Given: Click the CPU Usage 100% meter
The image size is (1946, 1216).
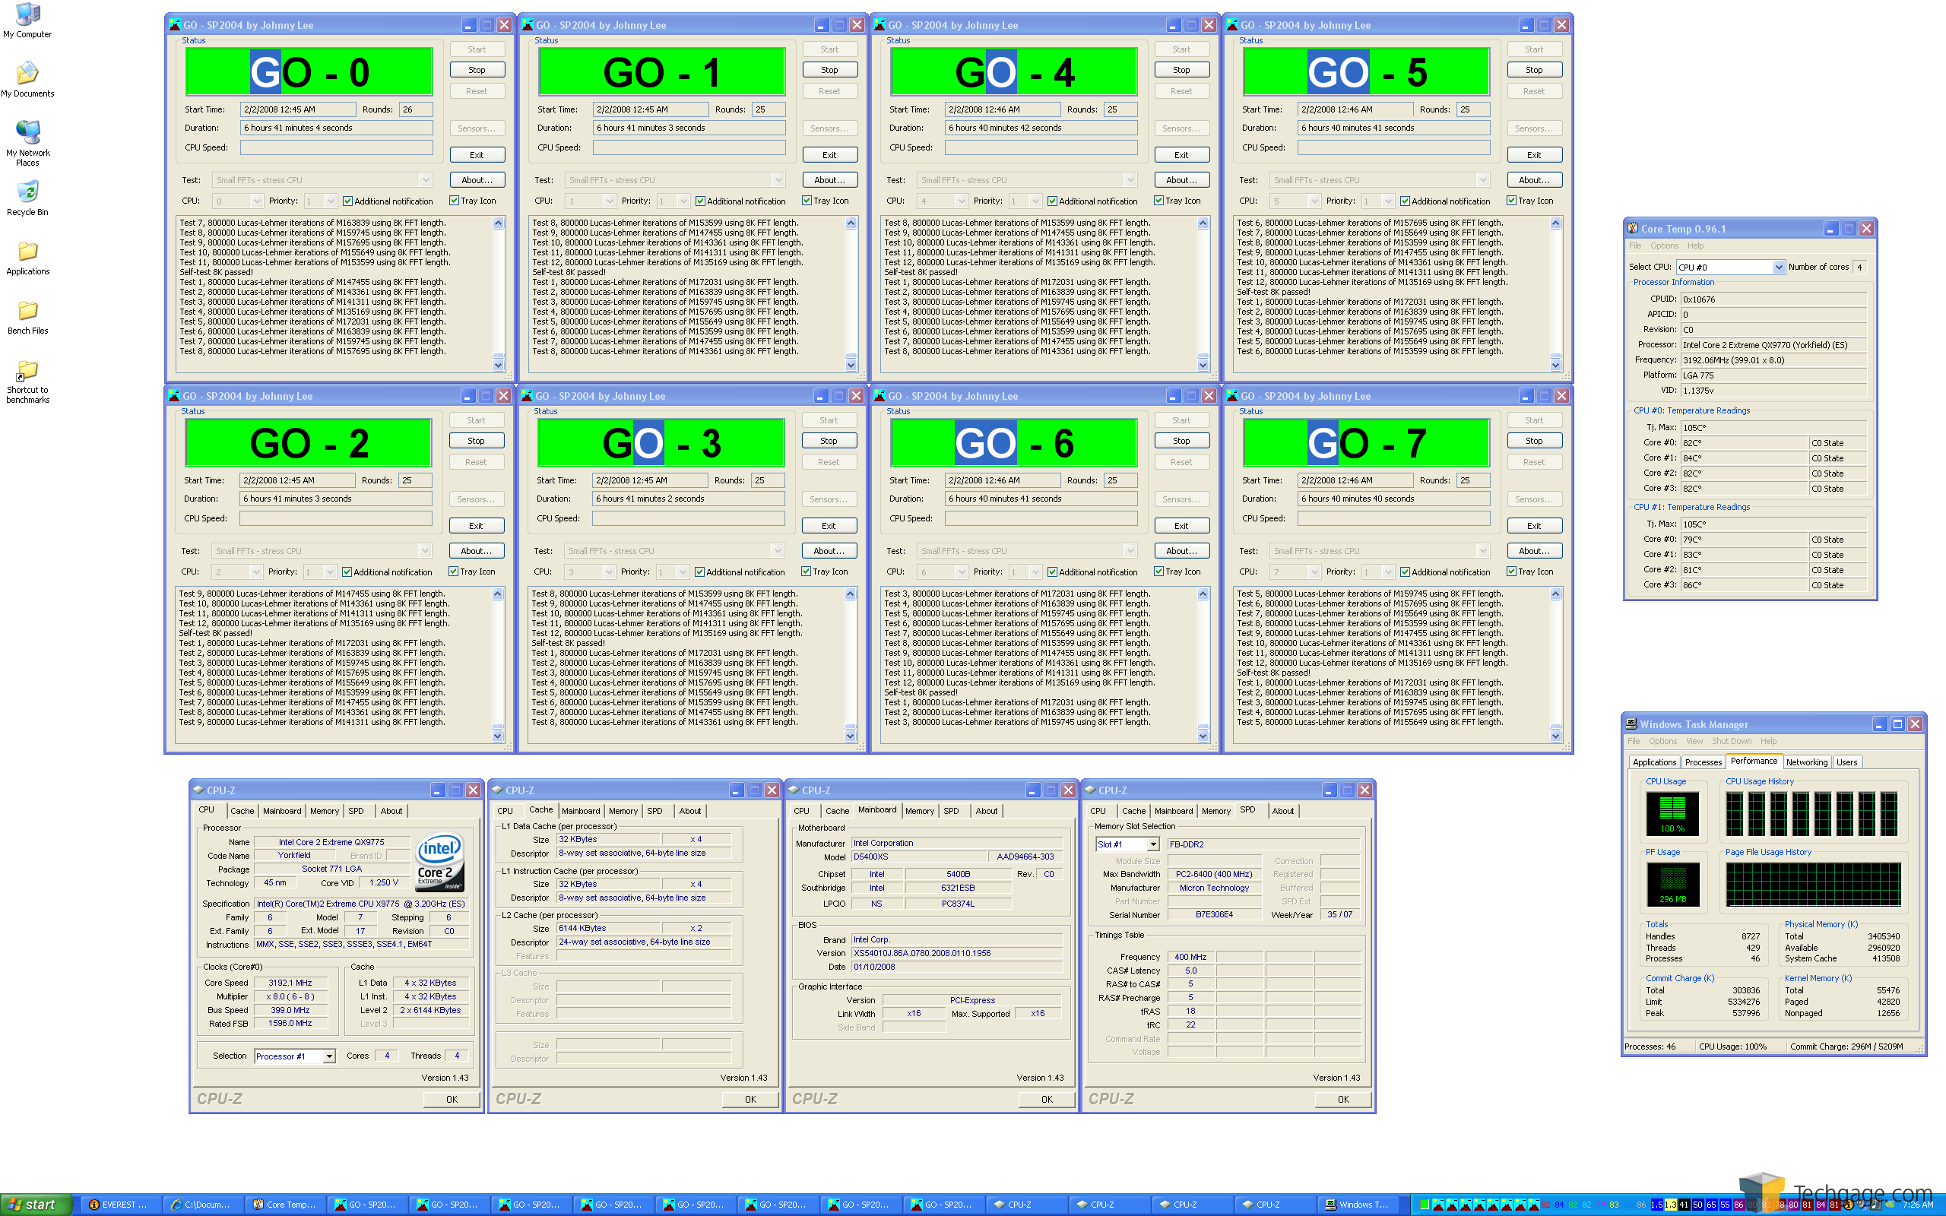Looking at the screenshot, I should point(1672,813).
